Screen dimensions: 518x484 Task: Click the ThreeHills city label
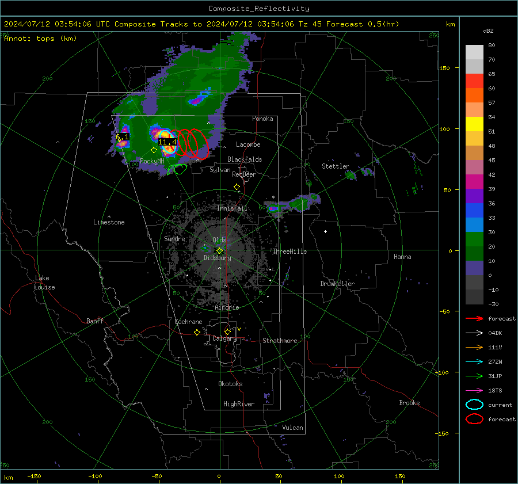tap(290, 251)
